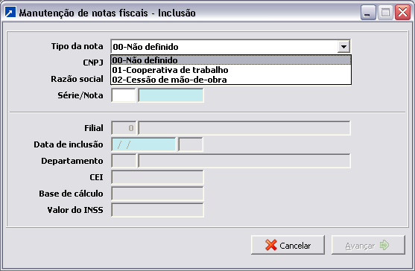Click the Valor do INSS field
415x271 pixels.
[157, 210]
